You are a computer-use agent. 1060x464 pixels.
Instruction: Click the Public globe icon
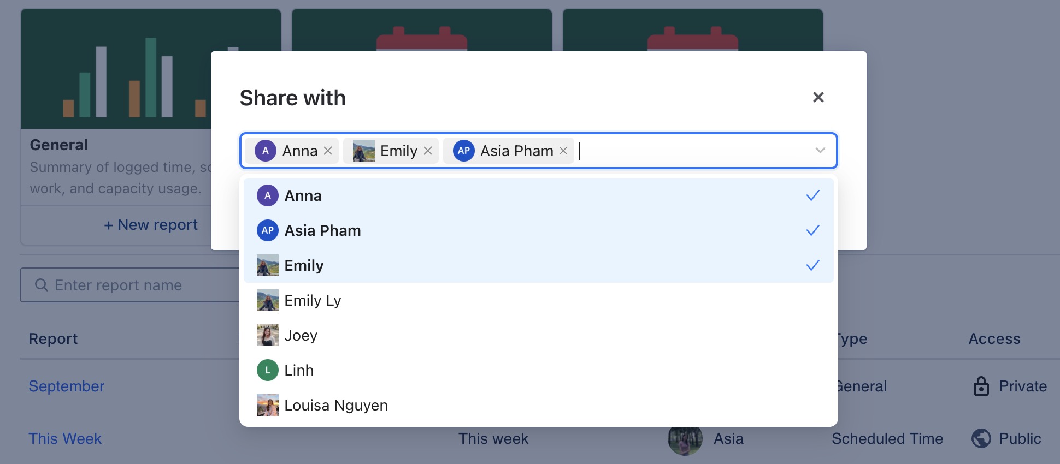(981, 438)
